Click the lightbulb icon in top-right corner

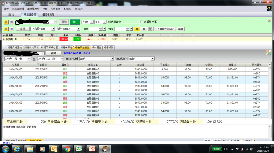(x=269, y=9)
